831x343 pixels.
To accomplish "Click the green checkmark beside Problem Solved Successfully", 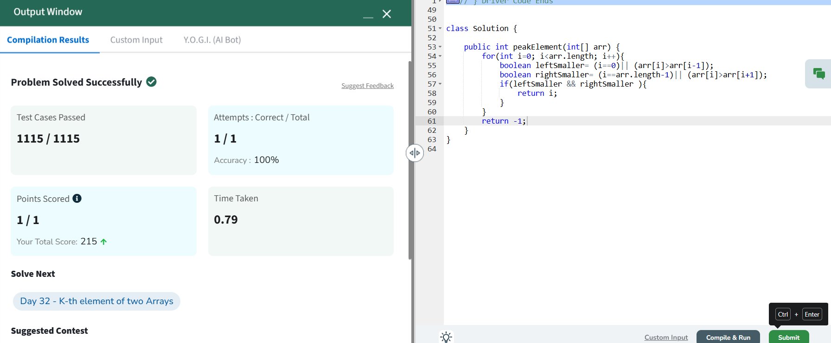I will [x=151, y=82].
